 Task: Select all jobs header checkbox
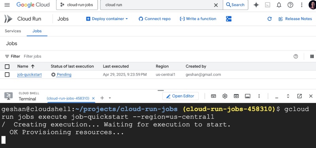tap(7, 66)
